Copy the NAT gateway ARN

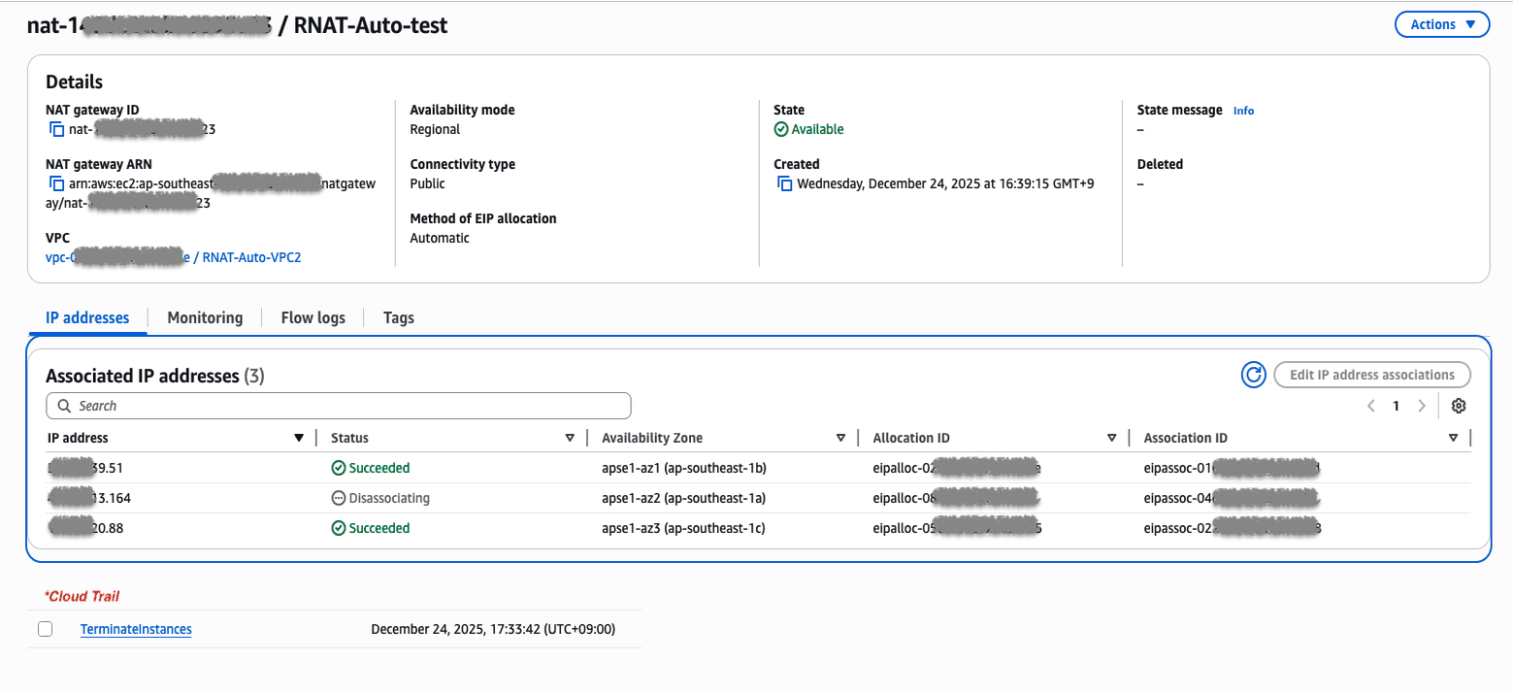(56, 183)
